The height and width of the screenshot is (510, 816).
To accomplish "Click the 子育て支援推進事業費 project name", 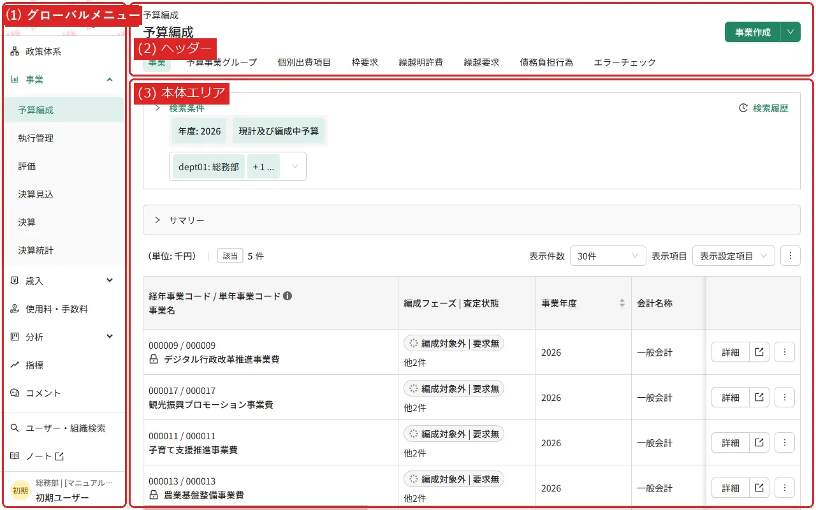I will tap(193, 450).
